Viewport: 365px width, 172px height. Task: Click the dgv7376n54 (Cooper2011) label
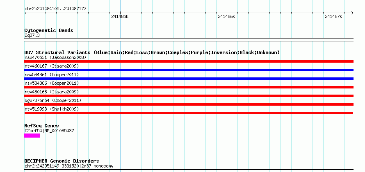(x=53, y=100)
